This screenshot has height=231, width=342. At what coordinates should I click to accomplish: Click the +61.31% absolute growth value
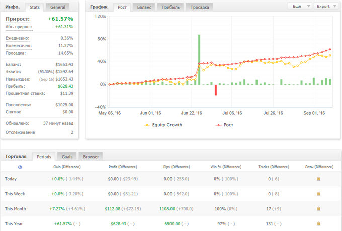tap(64, 27)
